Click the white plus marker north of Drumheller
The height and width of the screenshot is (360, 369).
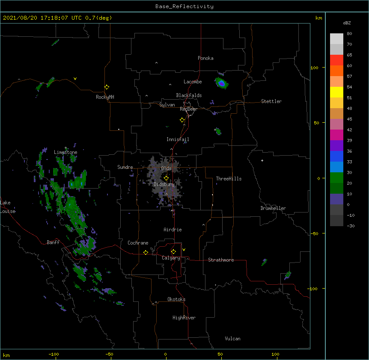point(262,160)
